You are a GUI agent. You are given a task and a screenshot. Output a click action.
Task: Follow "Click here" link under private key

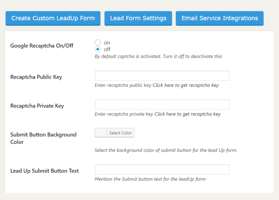point(165,114)
